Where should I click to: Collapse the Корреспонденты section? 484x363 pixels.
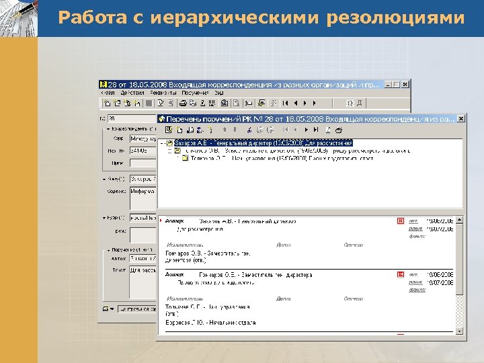click(108, 129)
